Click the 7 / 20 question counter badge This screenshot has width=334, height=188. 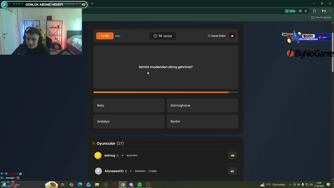click(x=105, y=36)
